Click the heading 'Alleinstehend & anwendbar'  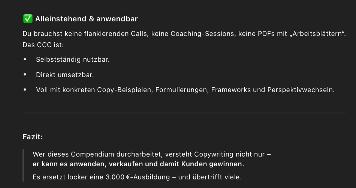[x=86, y=19]
